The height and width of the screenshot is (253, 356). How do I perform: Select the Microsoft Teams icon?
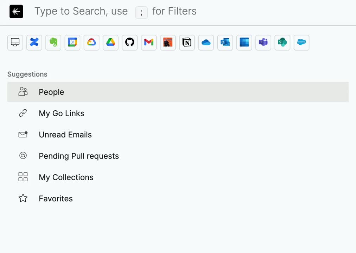point(263,43)
